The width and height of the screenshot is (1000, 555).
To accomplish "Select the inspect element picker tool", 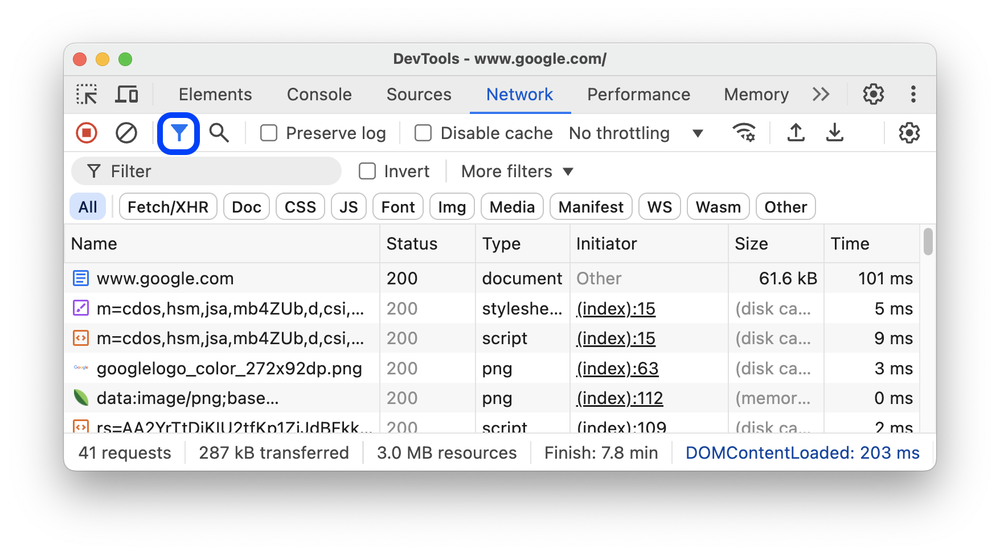I will click(87, 95).
